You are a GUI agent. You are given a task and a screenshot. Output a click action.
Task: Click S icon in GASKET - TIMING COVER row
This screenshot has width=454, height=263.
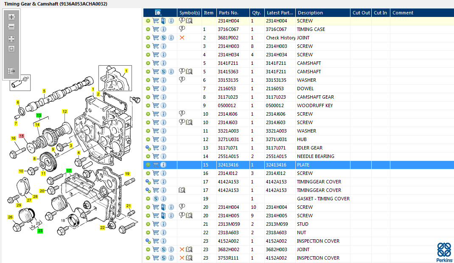pyautogui.click(x=156, y=199)
